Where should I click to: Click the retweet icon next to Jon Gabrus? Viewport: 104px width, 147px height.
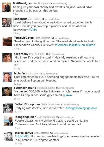point(43,19)
